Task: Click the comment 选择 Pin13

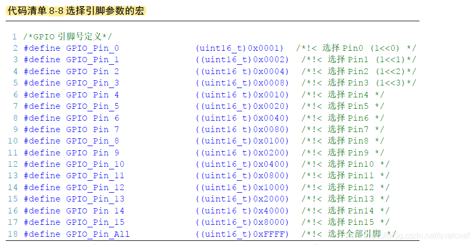Action: (351, 199)
